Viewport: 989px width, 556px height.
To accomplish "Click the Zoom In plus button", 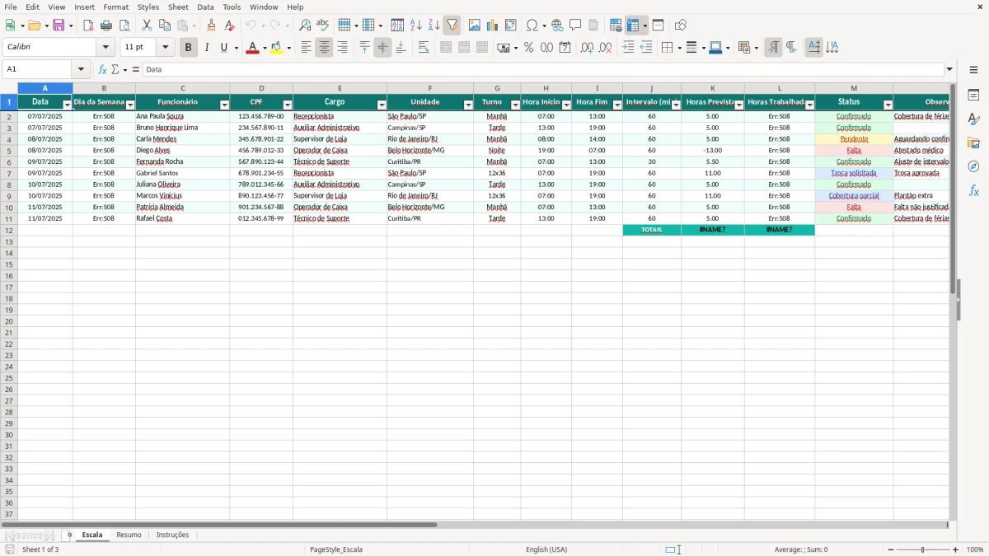I will 956,549.
